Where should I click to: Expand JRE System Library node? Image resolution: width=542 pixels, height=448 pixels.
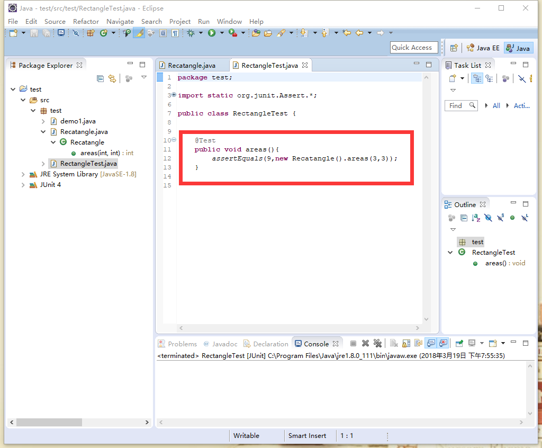coord(23,174)
